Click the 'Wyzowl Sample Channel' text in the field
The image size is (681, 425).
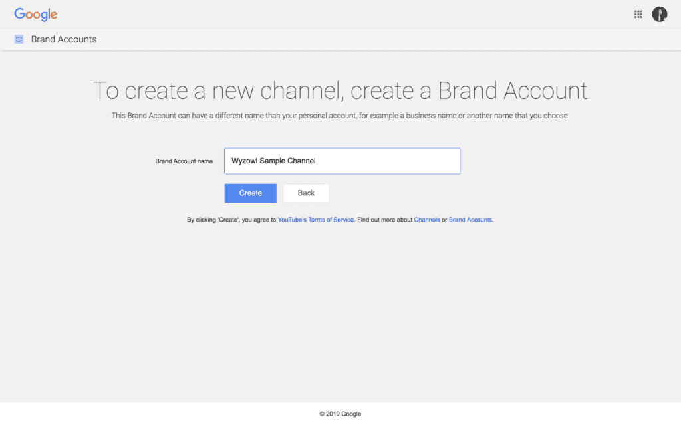(x=273, y=161)
